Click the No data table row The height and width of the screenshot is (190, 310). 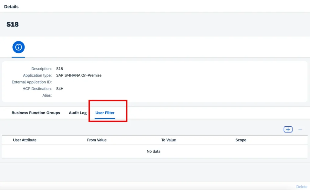[x=153, y=151]
